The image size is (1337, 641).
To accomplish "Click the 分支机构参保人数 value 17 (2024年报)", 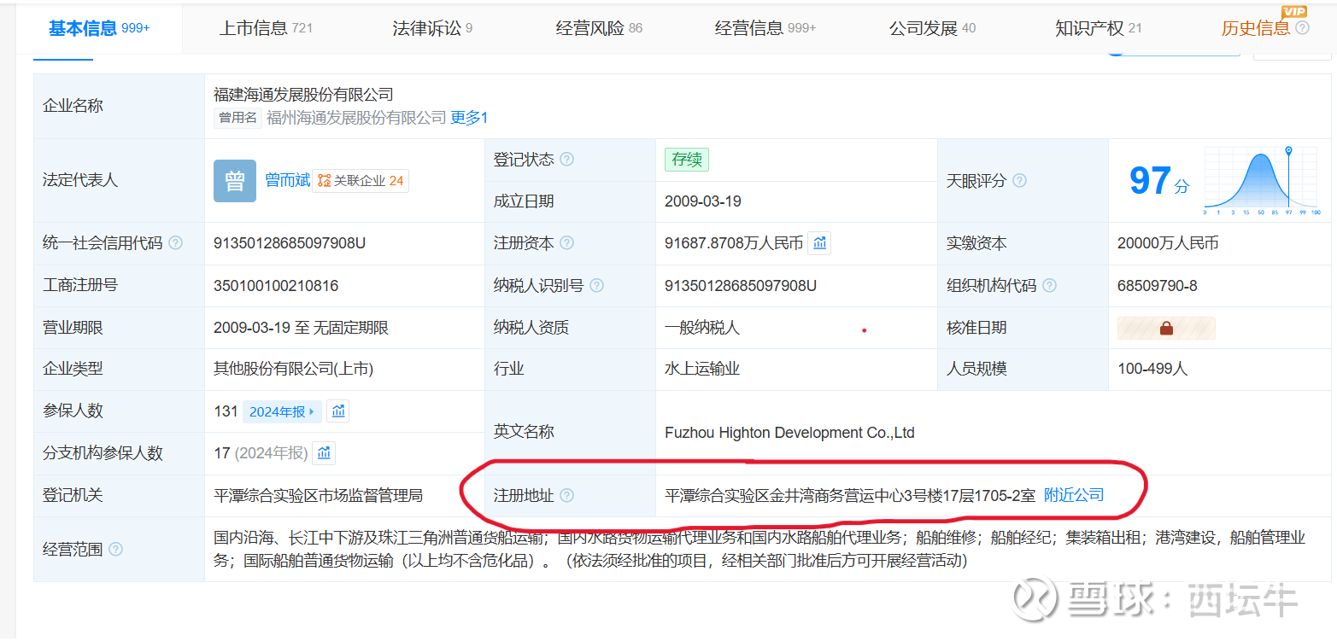I will click(261, 453).
